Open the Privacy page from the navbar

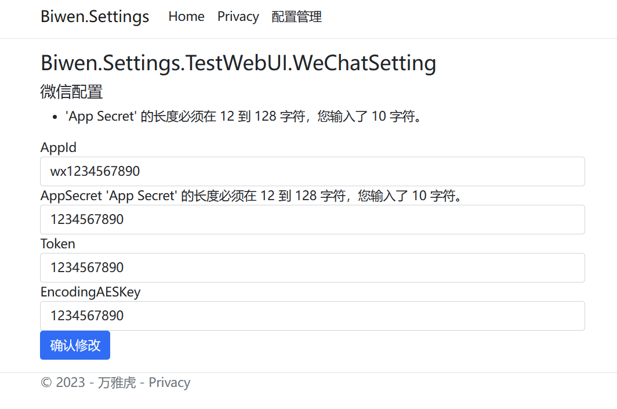tap(238, 17)
